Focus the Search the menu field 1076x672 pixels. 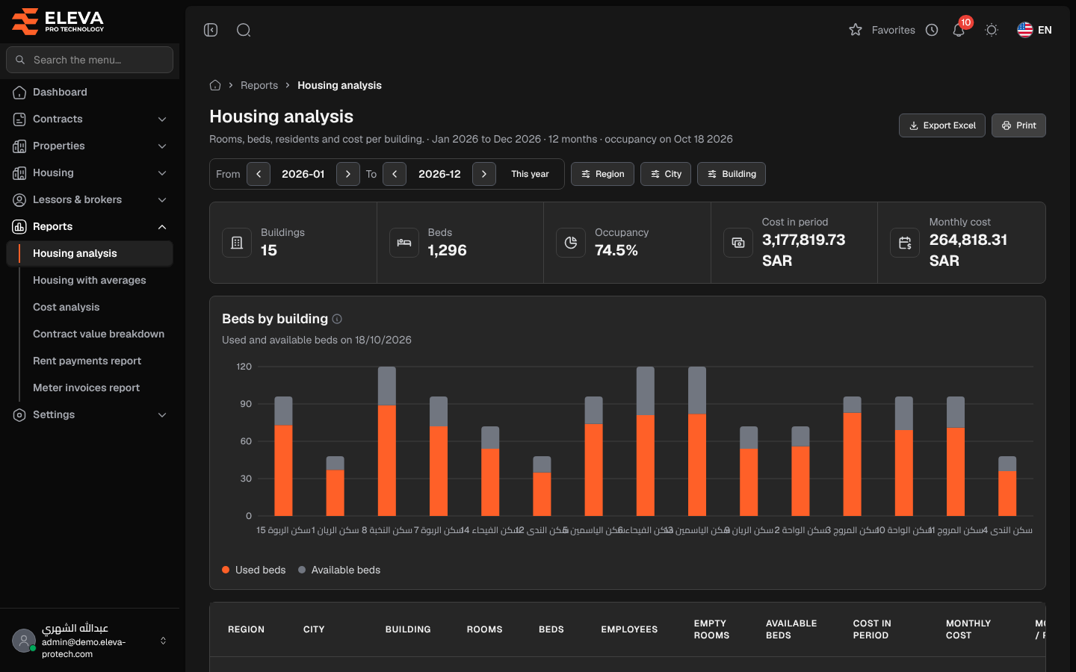pyautogui.click(x=90, y=60)
